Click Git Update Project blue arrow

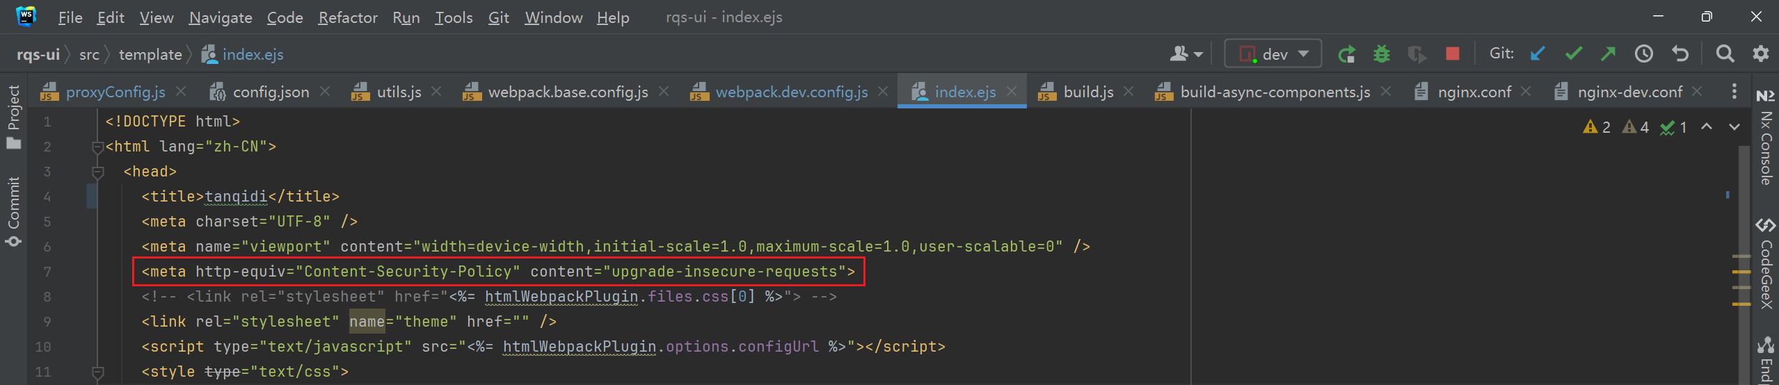tap(1538, 54)
